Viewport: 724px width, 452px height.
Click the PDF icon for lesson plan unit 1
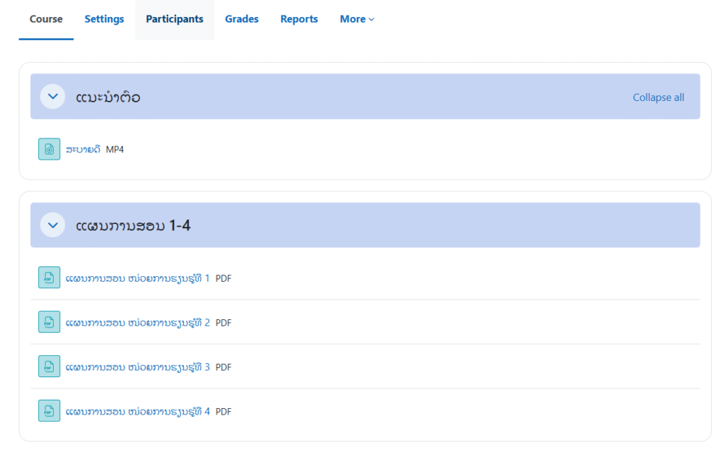click(x=49, y=278)
